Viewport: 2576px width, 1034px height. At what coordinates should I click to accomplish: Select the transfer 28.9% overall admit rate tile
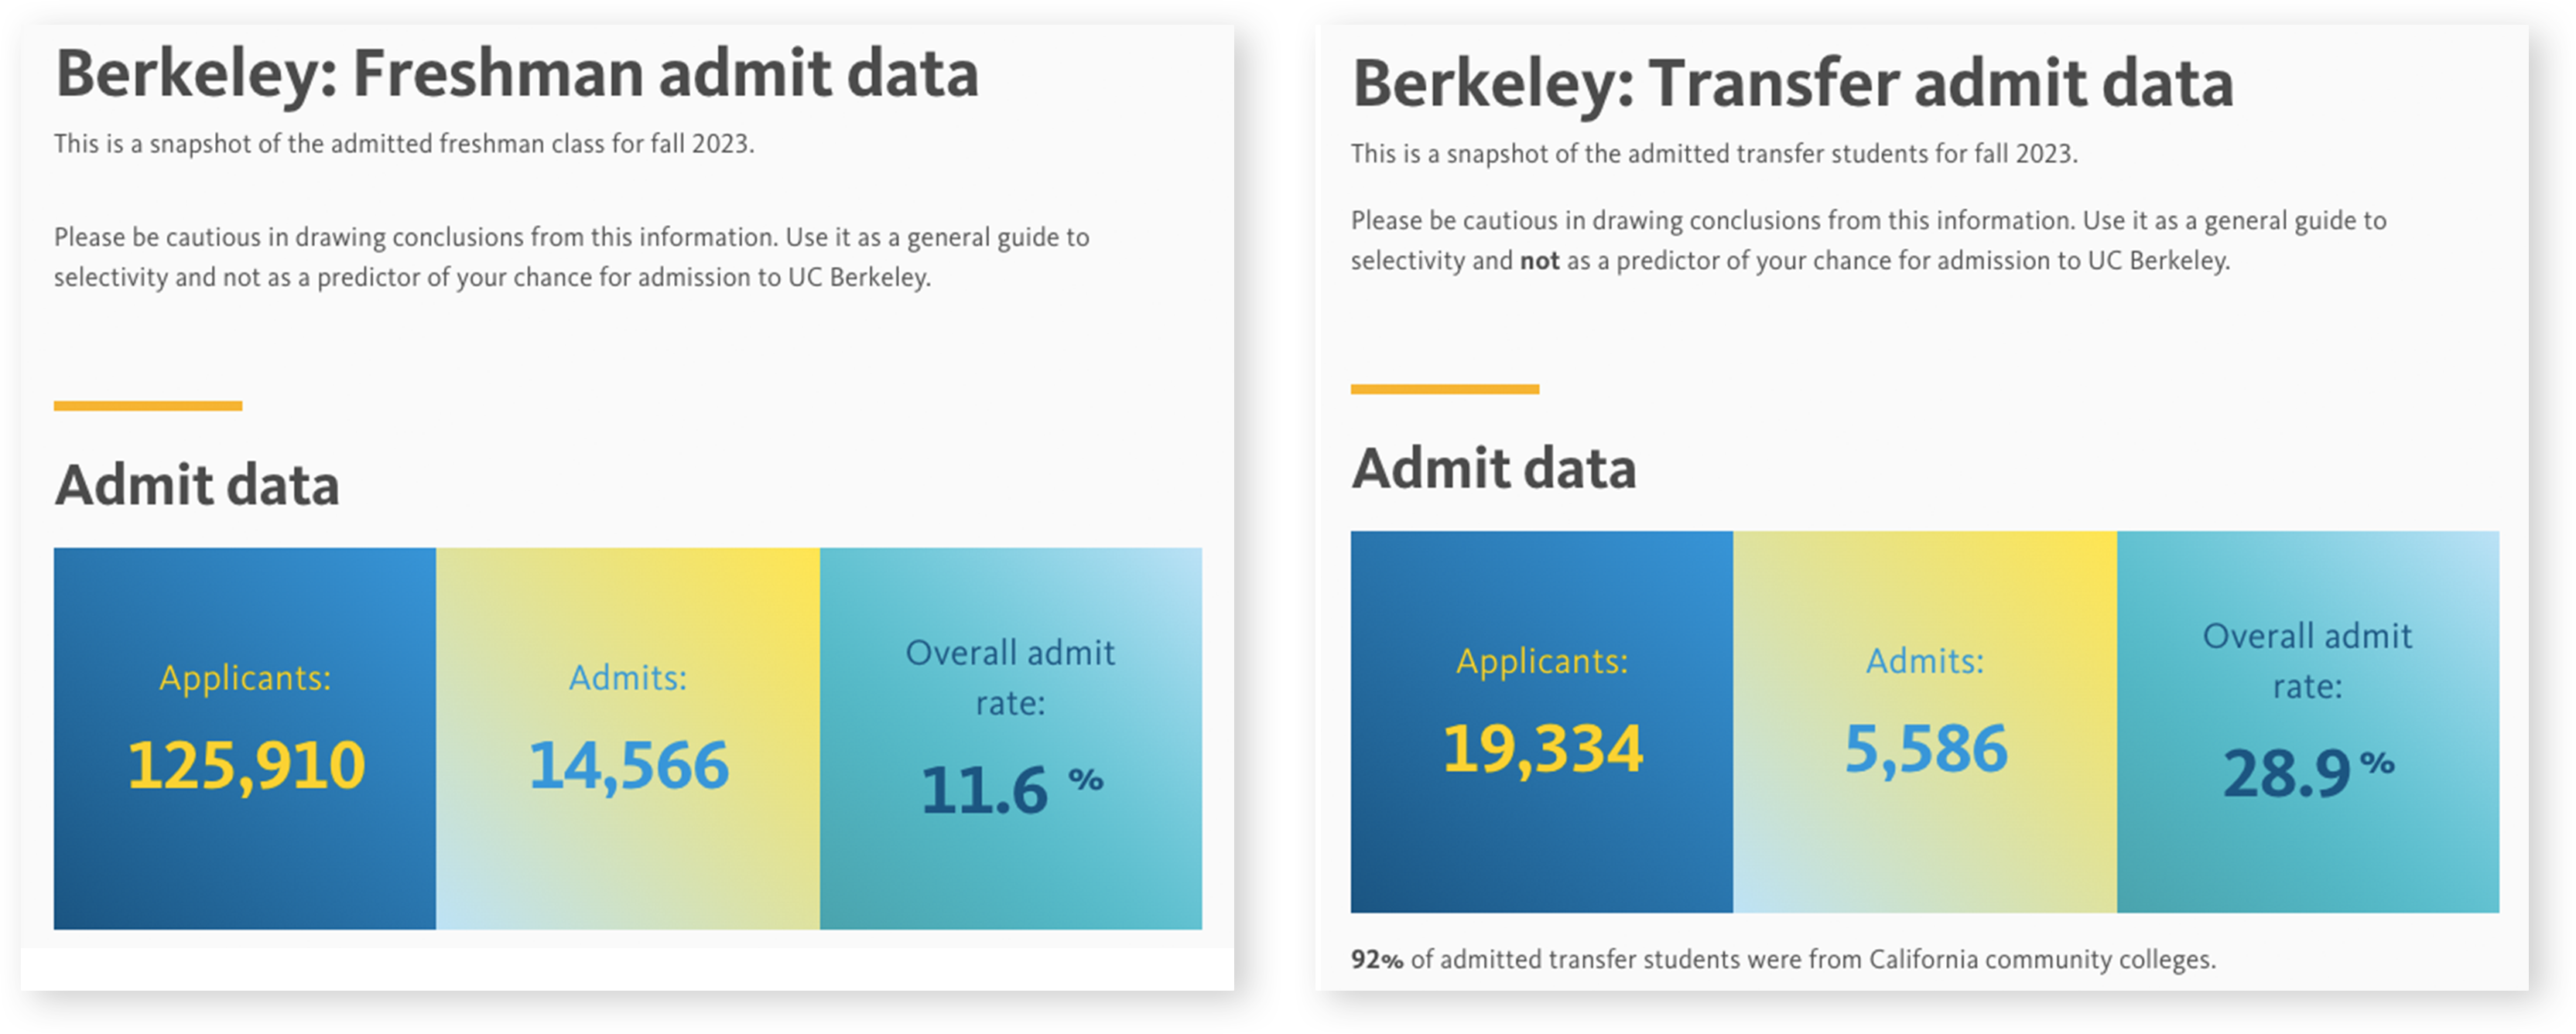[2308, 722]
